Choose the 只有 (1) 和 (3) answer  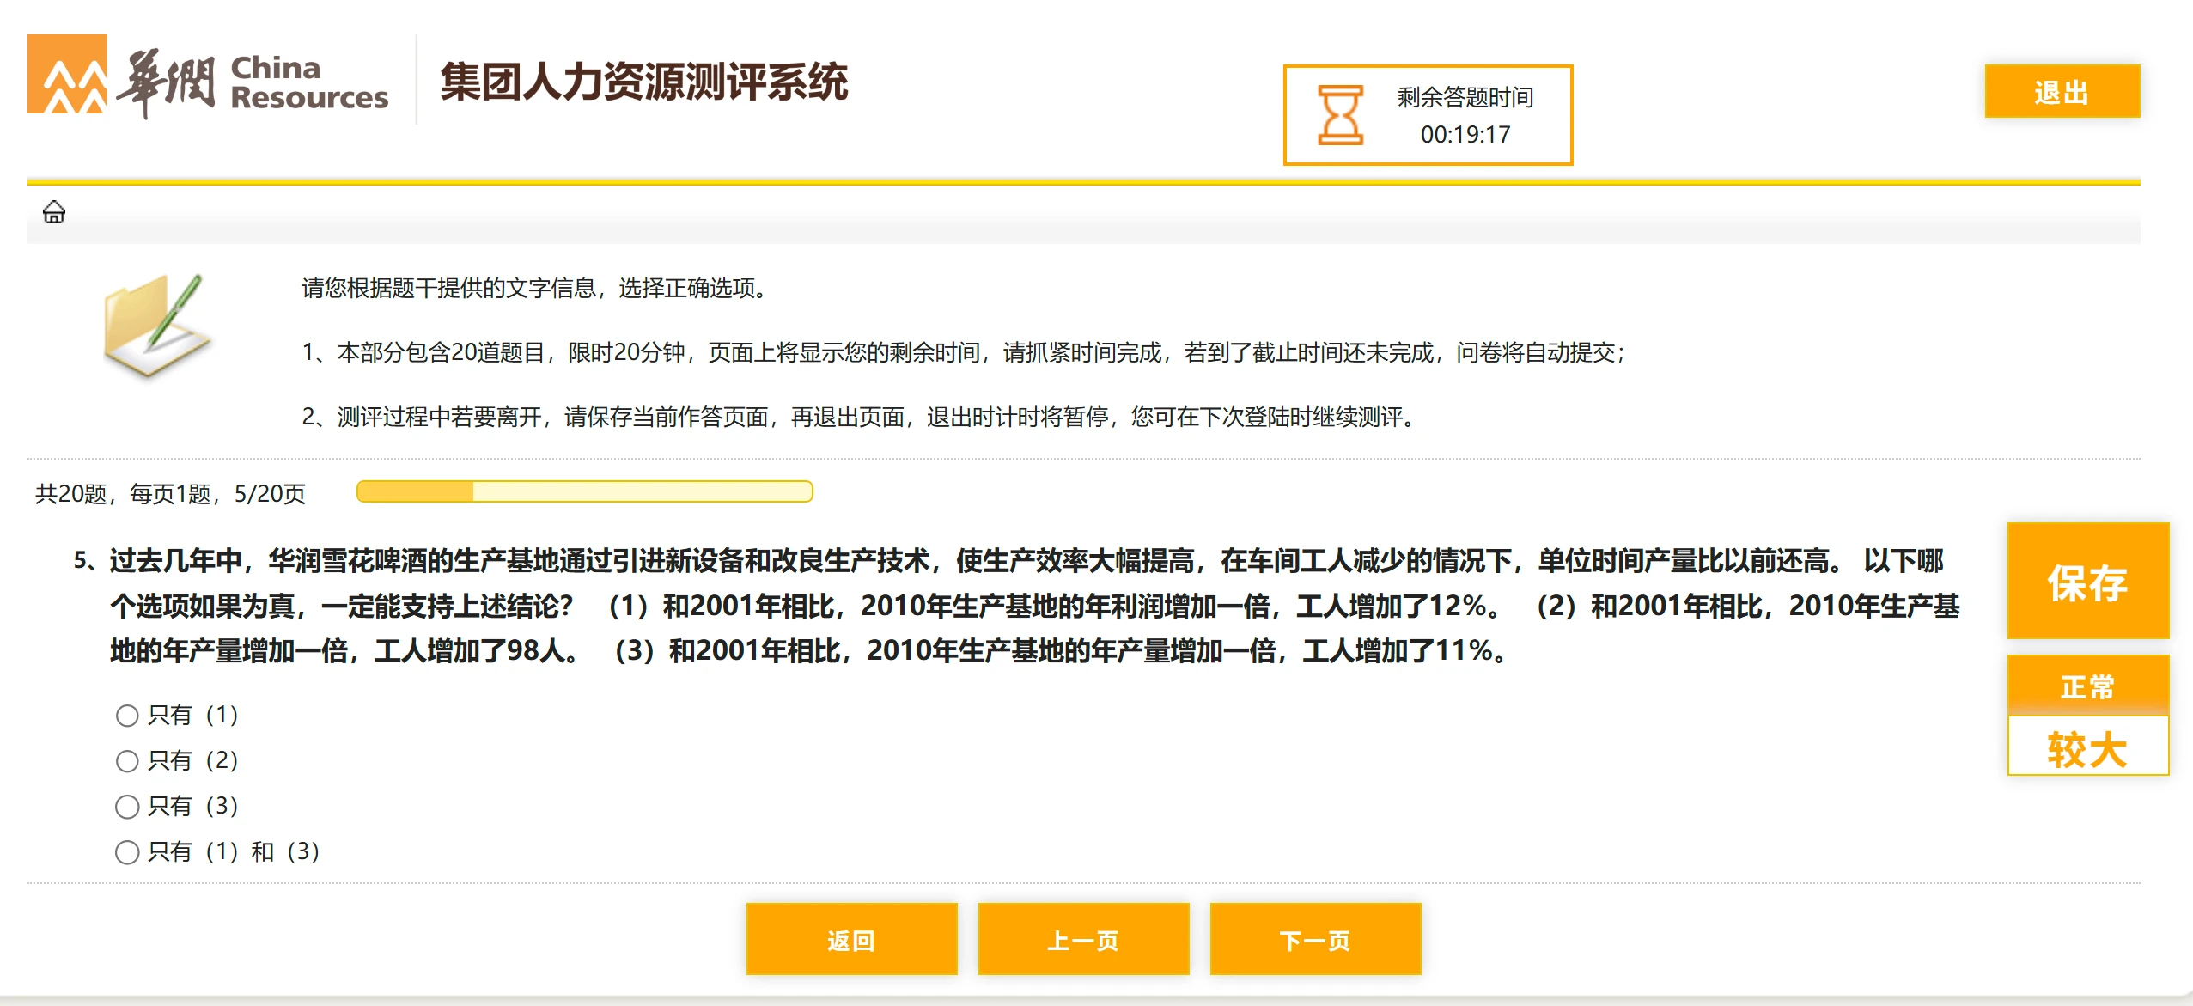[x=127, y=852]
